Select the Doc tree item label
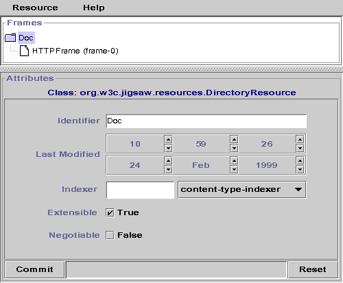Screen dimensions: 343x283 pyautogui.click(x=26, y=38)
